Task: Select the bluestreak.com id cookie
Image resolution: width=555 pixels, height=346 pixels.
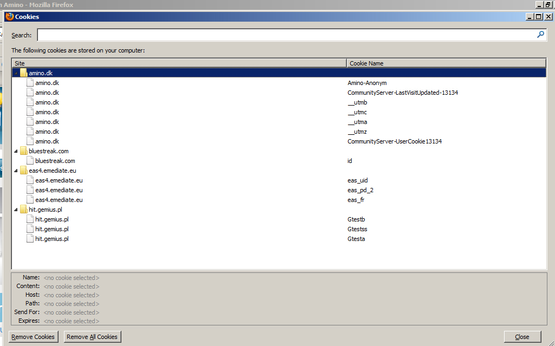Action: click(279, 161)
